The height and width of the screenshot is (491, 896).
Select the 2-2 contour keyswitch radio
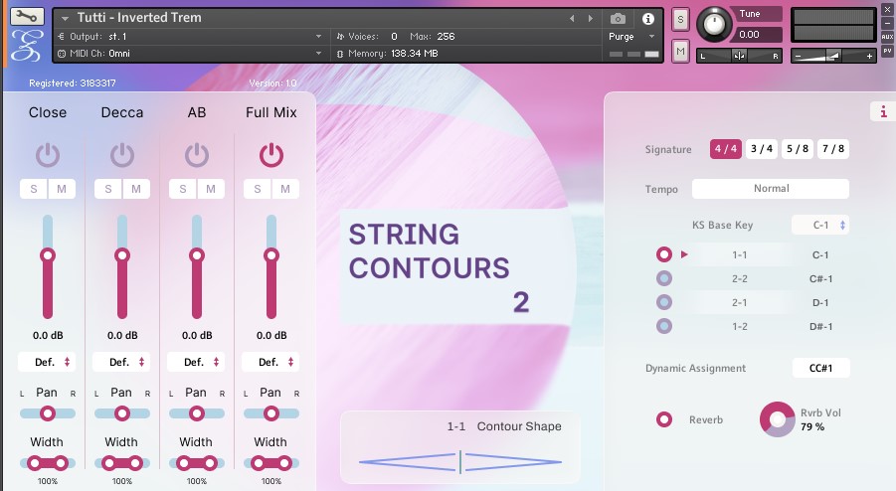pos(664,278)
